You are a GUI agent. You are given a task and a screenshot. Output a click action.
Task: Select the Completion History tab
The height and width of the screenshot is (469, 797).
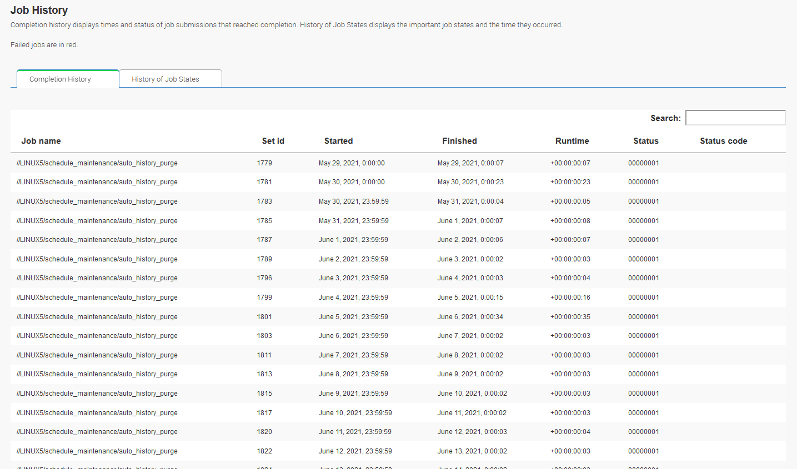60,79
